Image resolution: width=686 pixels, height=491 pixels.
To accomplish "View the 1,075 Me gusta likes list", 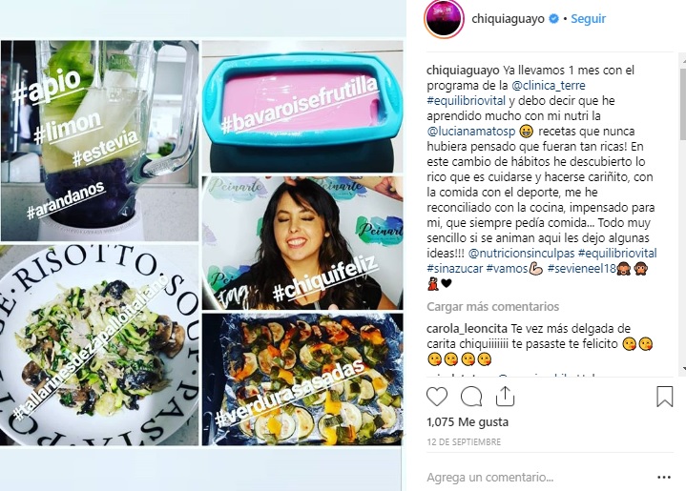I will click(468, 422).
